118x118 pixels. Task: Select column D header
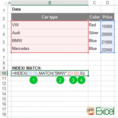coord(108,3)
